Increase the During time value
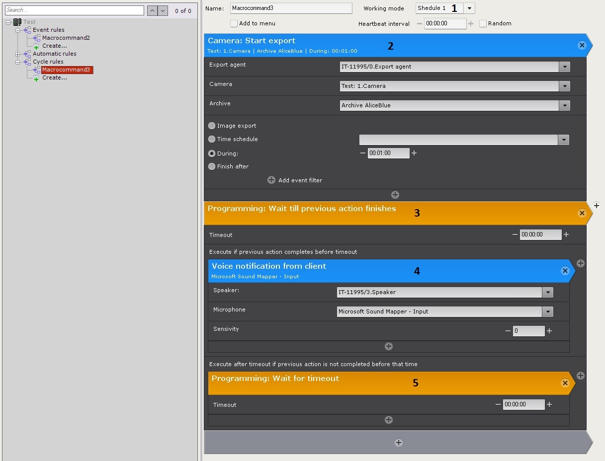The height and width of the screenshot is (461, 605). pyautogui.click(x=414, y=153)
